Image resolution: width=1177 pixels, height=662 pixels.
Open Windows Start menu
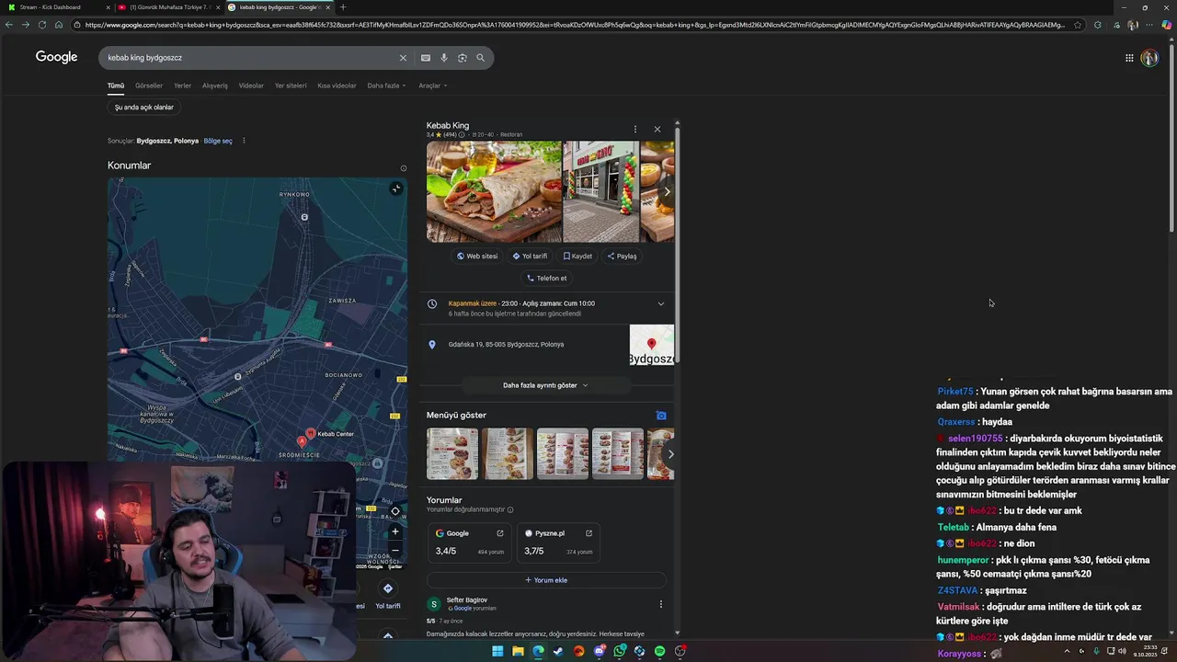pos(497,651)
